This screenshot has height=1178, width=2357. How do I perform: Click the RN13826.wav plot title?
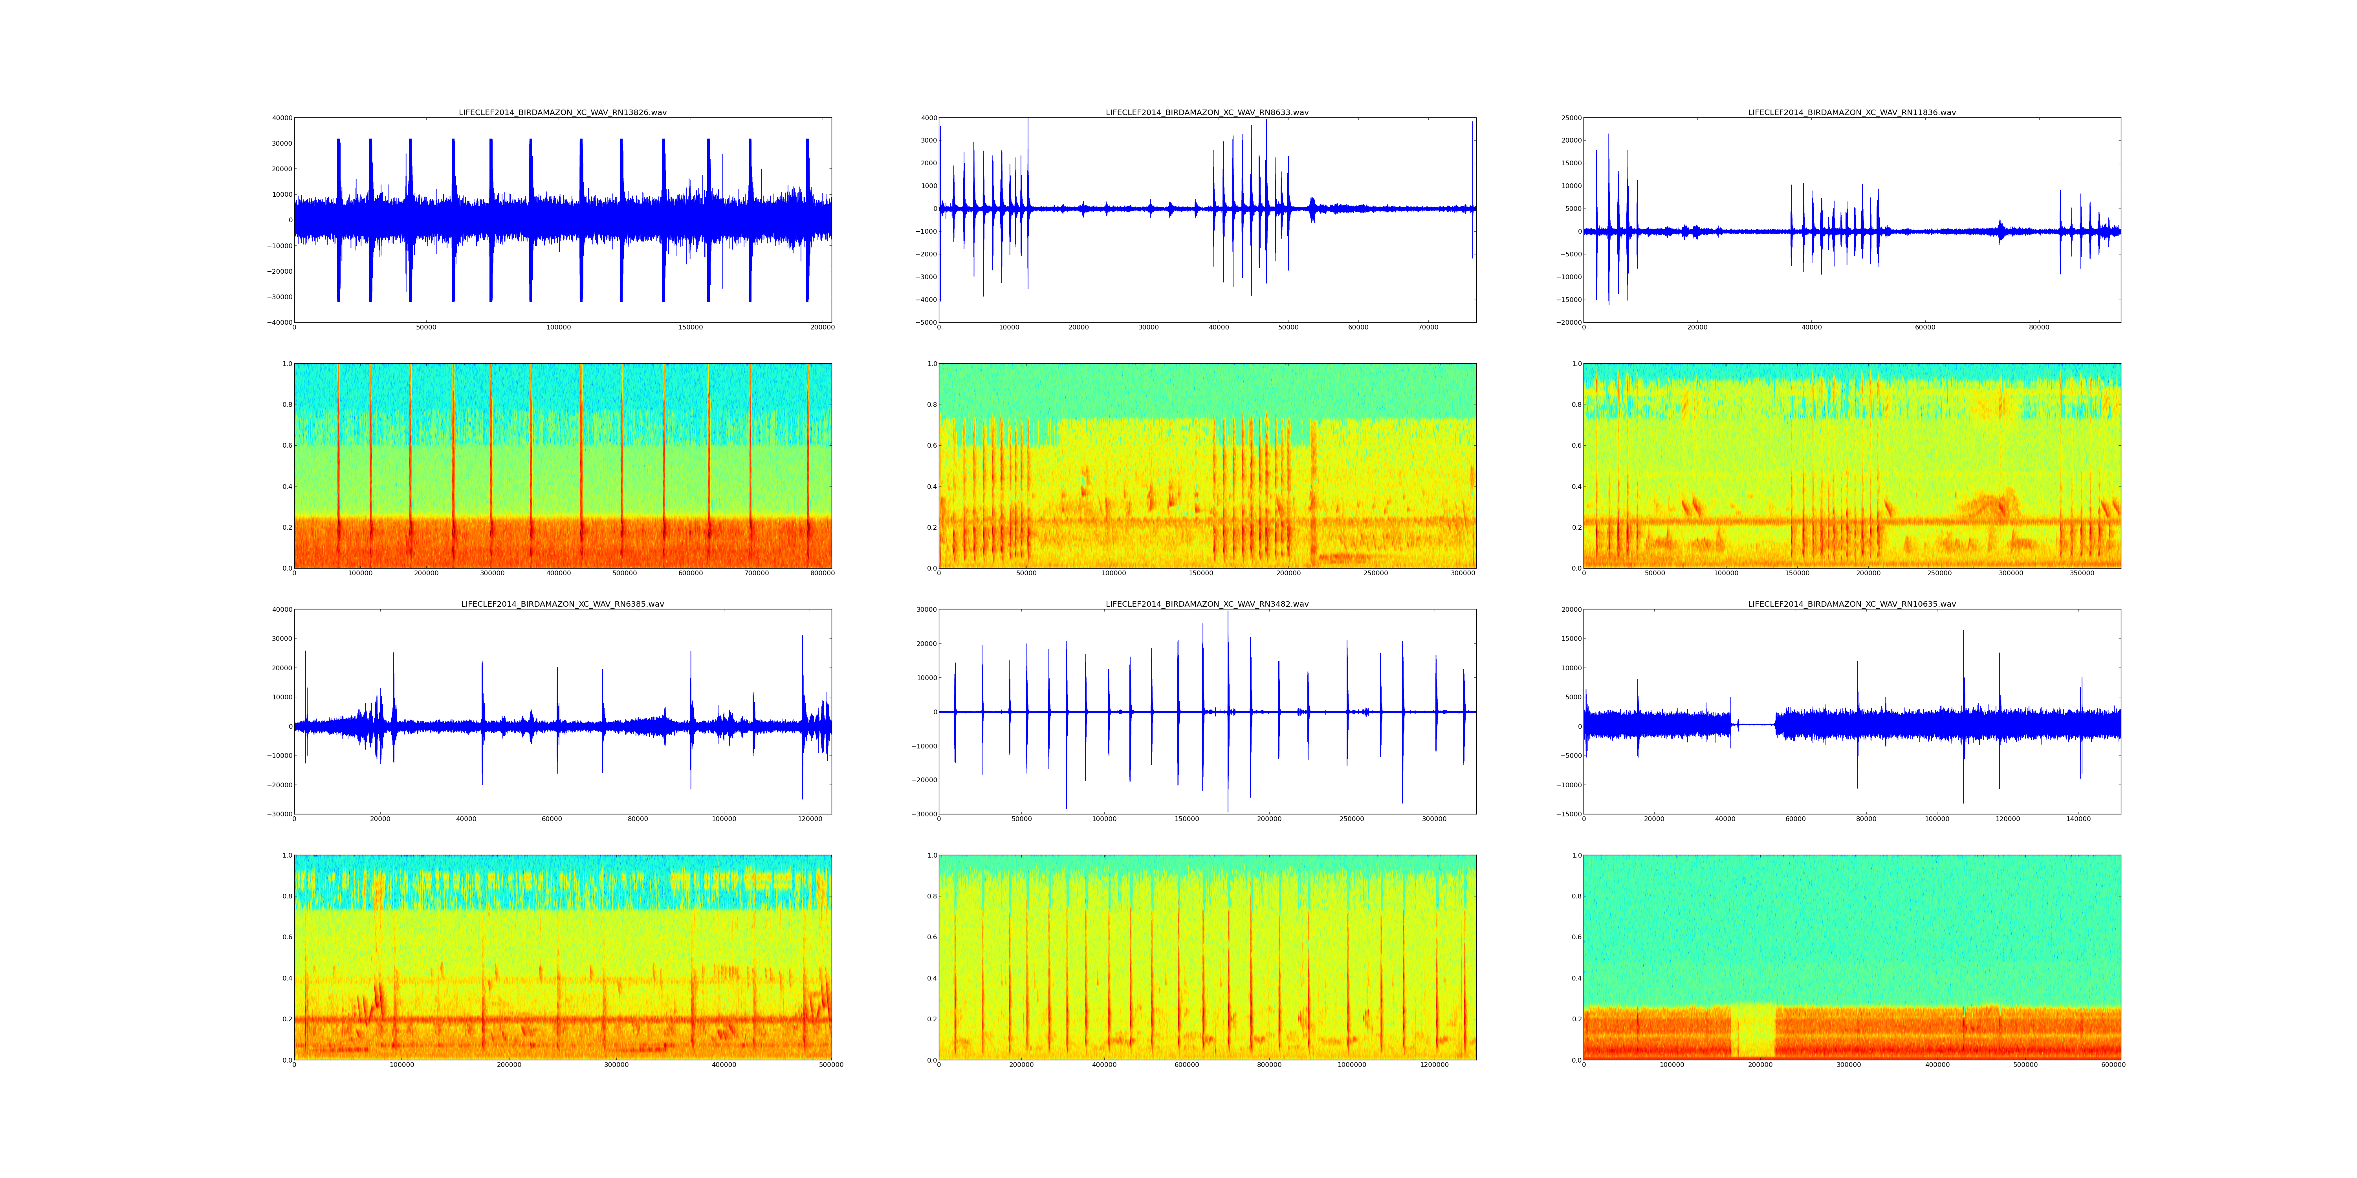[x=562, y=112]
